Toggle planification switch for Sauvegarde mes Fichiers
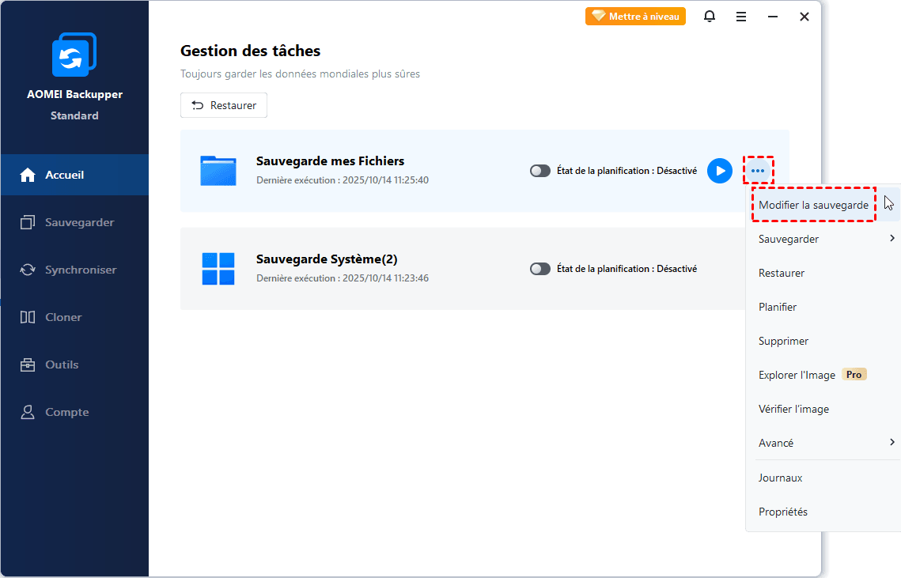This screenshot has width=901, height=578. click(x=540, y=171)
